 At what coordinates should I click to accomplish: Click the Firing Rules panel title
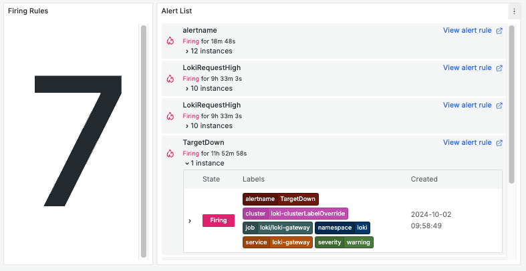(x=28, y=11)
